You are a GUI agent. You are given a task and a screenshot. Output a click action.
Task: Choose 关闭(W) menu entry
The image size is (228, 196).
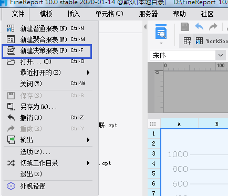pos(48,84)
